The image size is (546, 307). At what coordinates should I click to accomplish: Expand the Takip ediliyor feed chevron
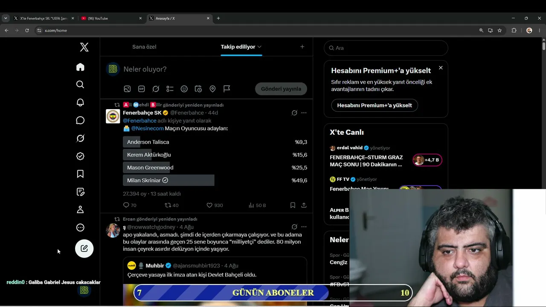point(259,47)
